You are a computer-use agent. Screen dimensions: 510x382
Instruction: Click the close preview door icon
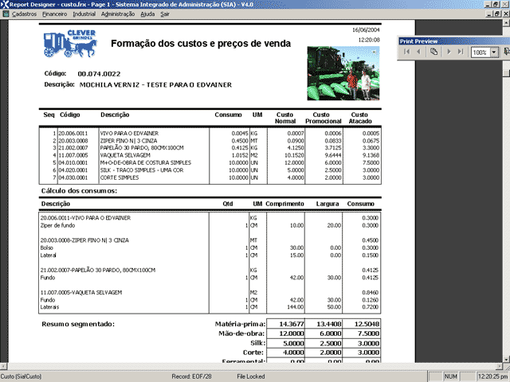tap(508, 51)
